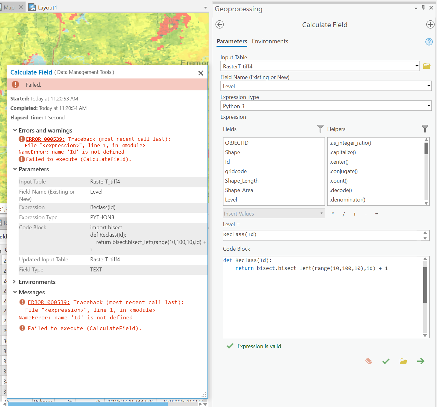
Task: Insert multiplication operator button
Action: (333, 214)
